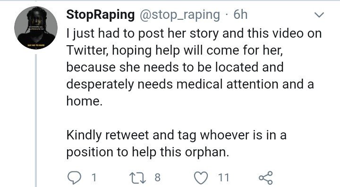This screenshot has height=187, width=340.
Task: Click the StopRaping display name
Action: (101, 15)
